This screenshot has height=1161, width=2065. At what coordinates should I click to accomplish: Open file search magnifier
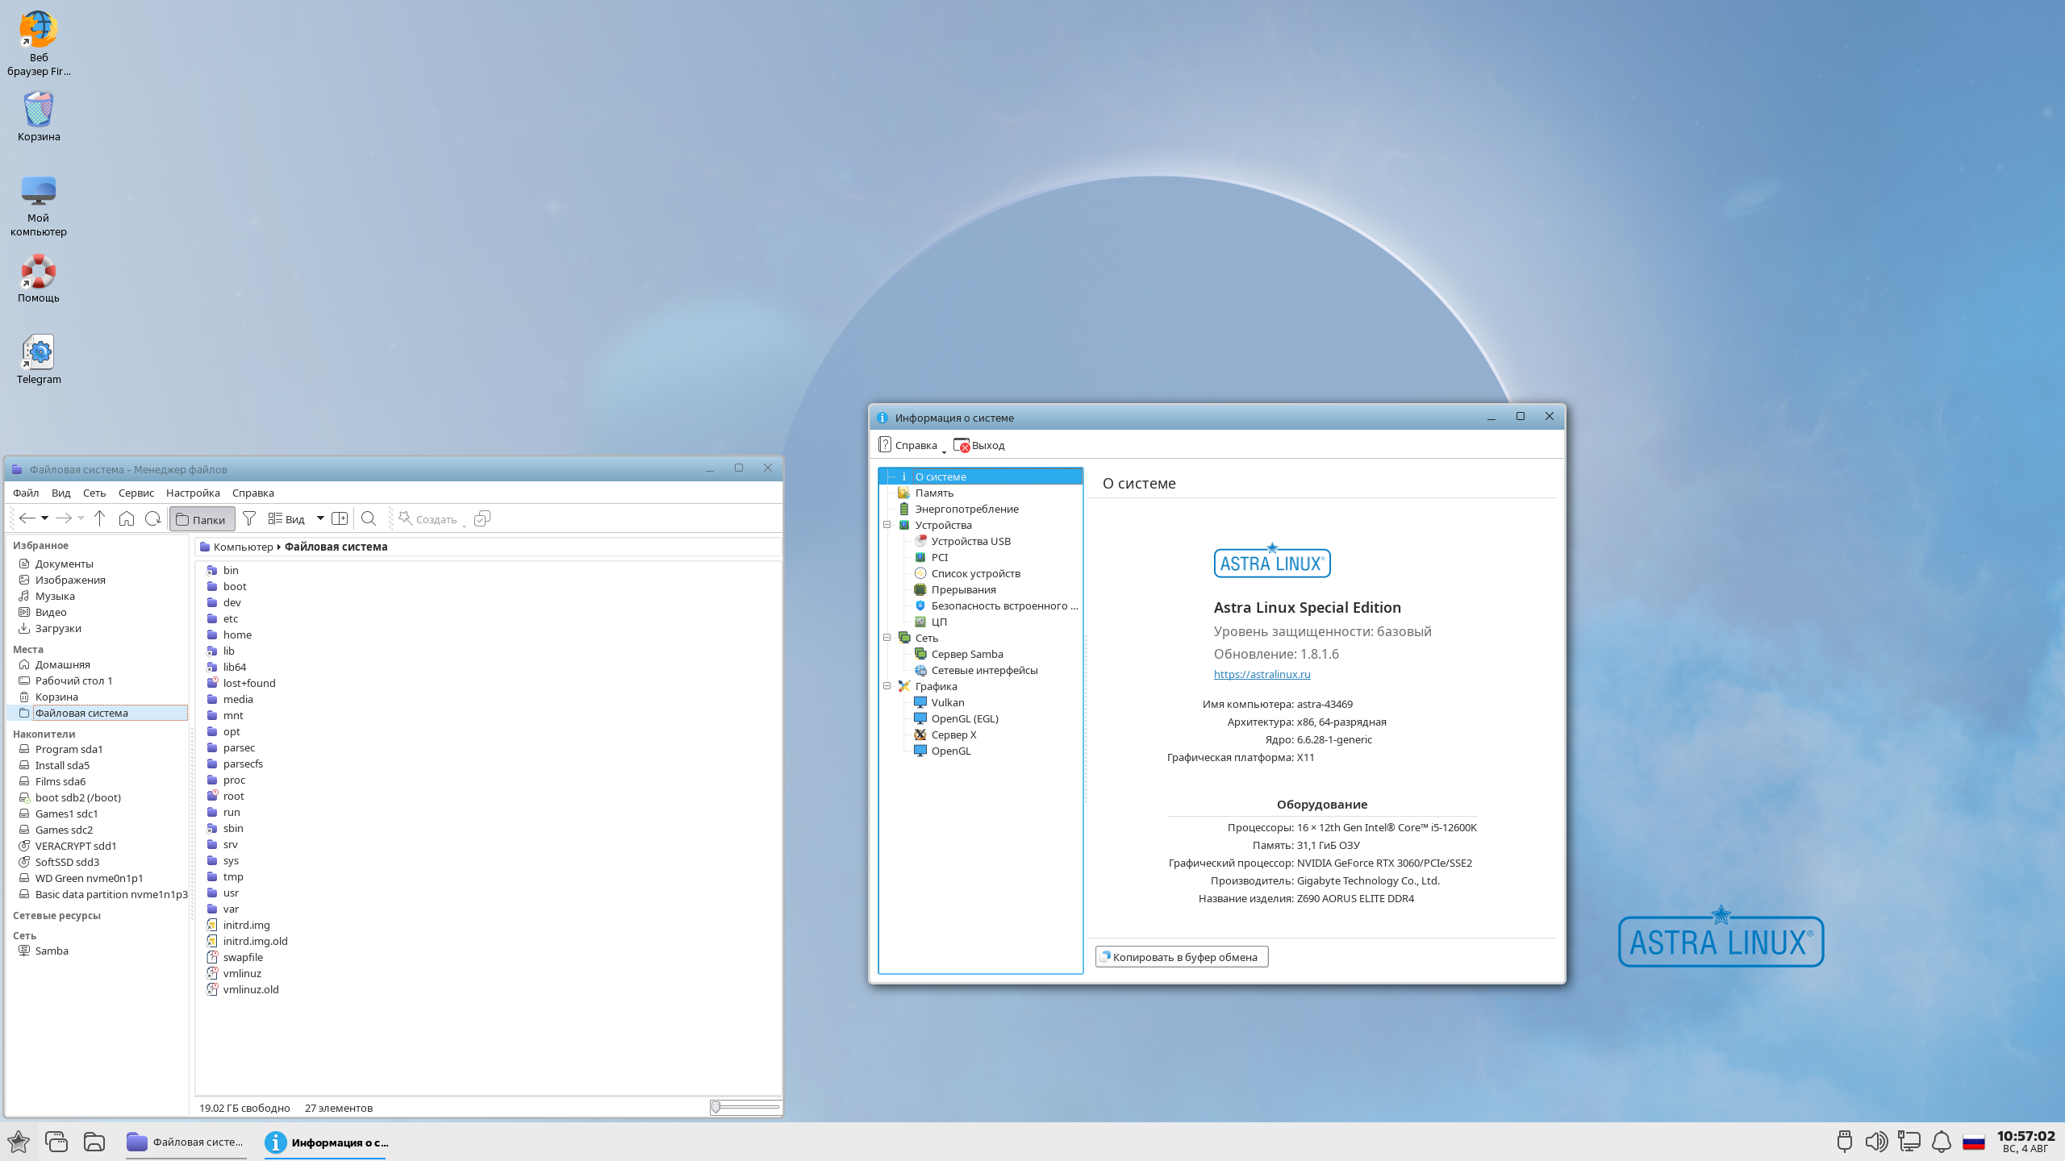(x=369, y=518)
